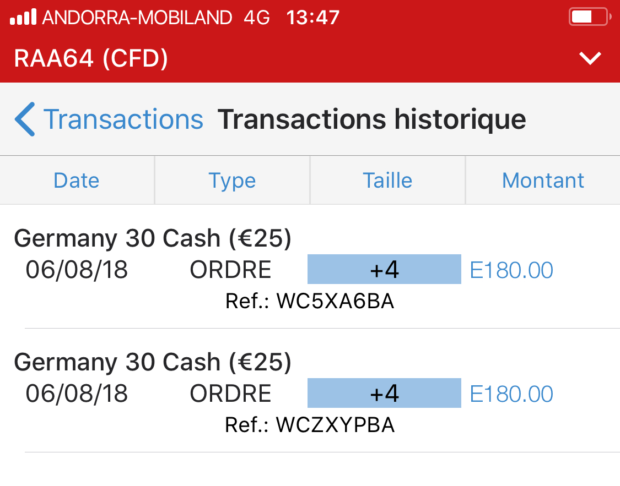Image resolution: width=620 pixels, height=486 pixels.
Task: Open E180.00 amount for order WCZXYPBA
Action: (511, 394)
